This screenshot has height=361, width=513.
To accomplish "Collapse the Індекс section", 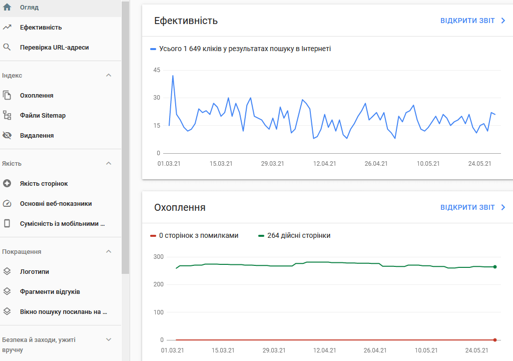I will [x=109, y=76].
